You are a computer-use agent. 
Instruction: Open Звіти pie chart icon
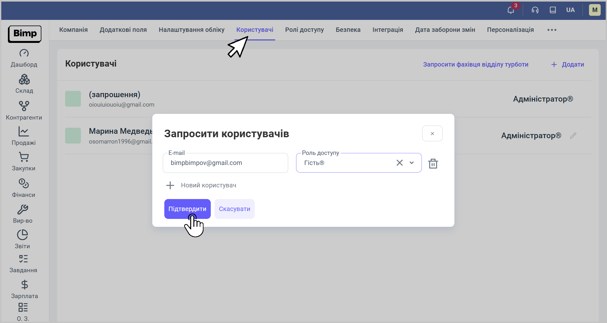(x=22, y=235)
